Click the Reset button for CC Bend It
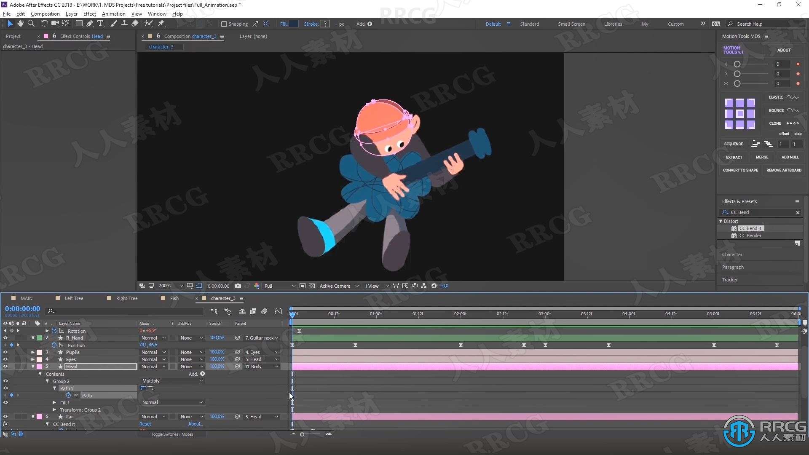The width and height of the screenshot is (809, 455). [145, 424]
